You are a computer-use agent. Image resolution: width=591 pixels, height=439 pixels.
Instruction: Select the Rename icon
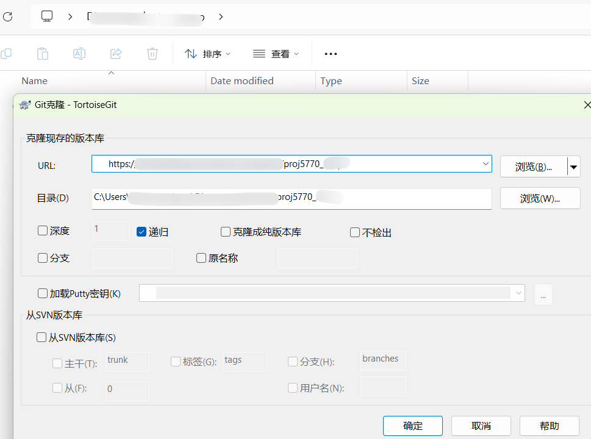[x=79, y=54]
